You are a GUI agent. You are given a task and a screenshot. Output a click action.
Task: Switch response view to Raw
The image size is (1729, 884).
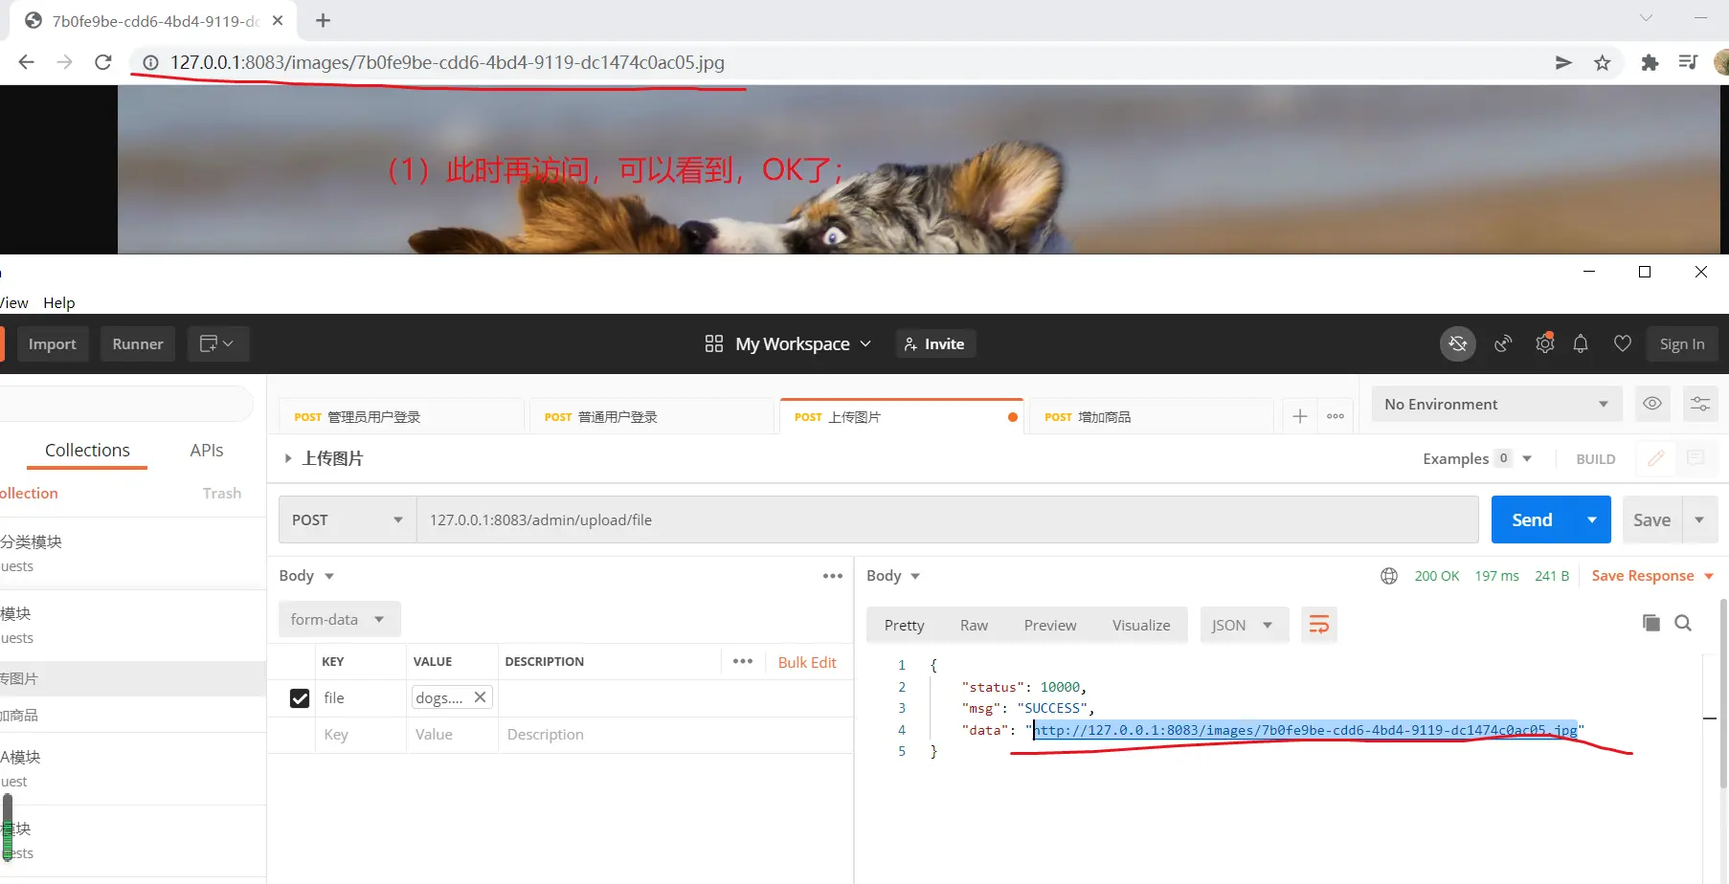coord(974,625)
